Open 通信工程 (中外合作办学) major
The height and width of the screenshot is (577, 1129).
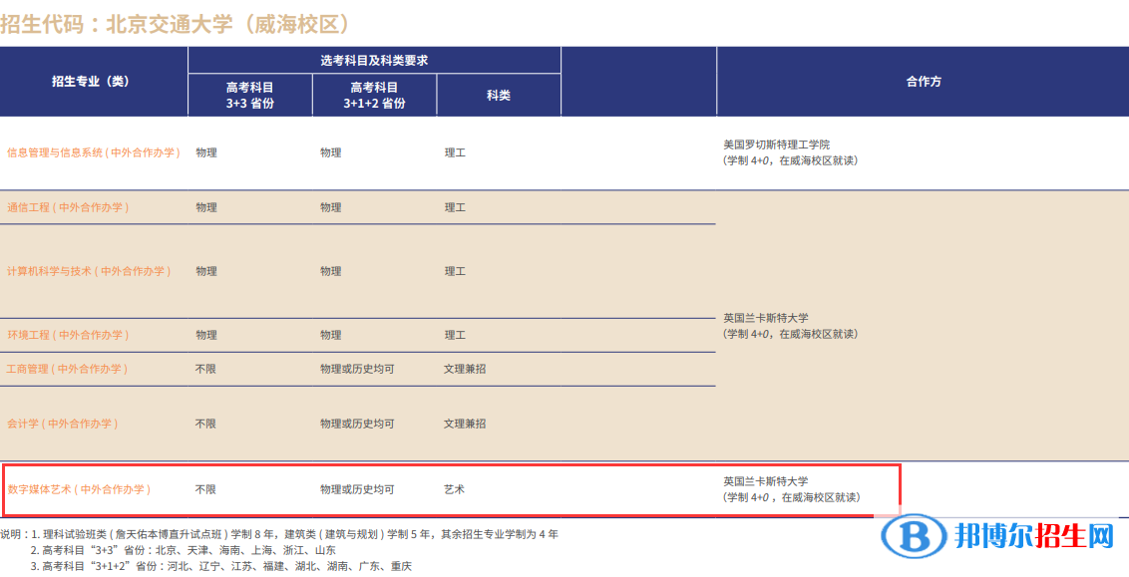tap(68, 207)
